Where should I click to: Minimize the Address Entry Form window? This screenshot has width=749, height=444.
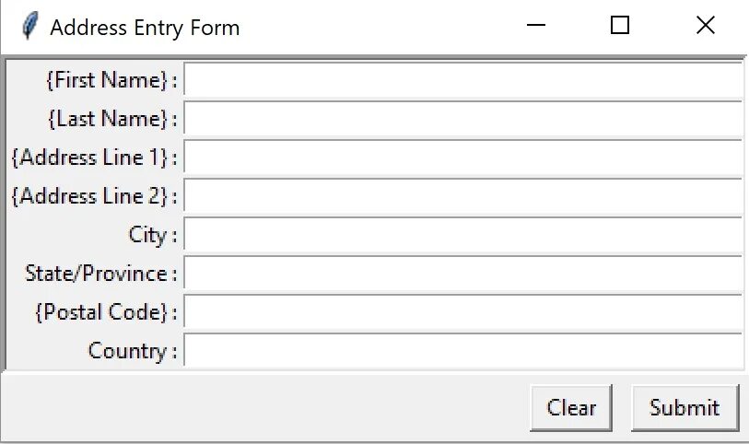coord(535,25)
